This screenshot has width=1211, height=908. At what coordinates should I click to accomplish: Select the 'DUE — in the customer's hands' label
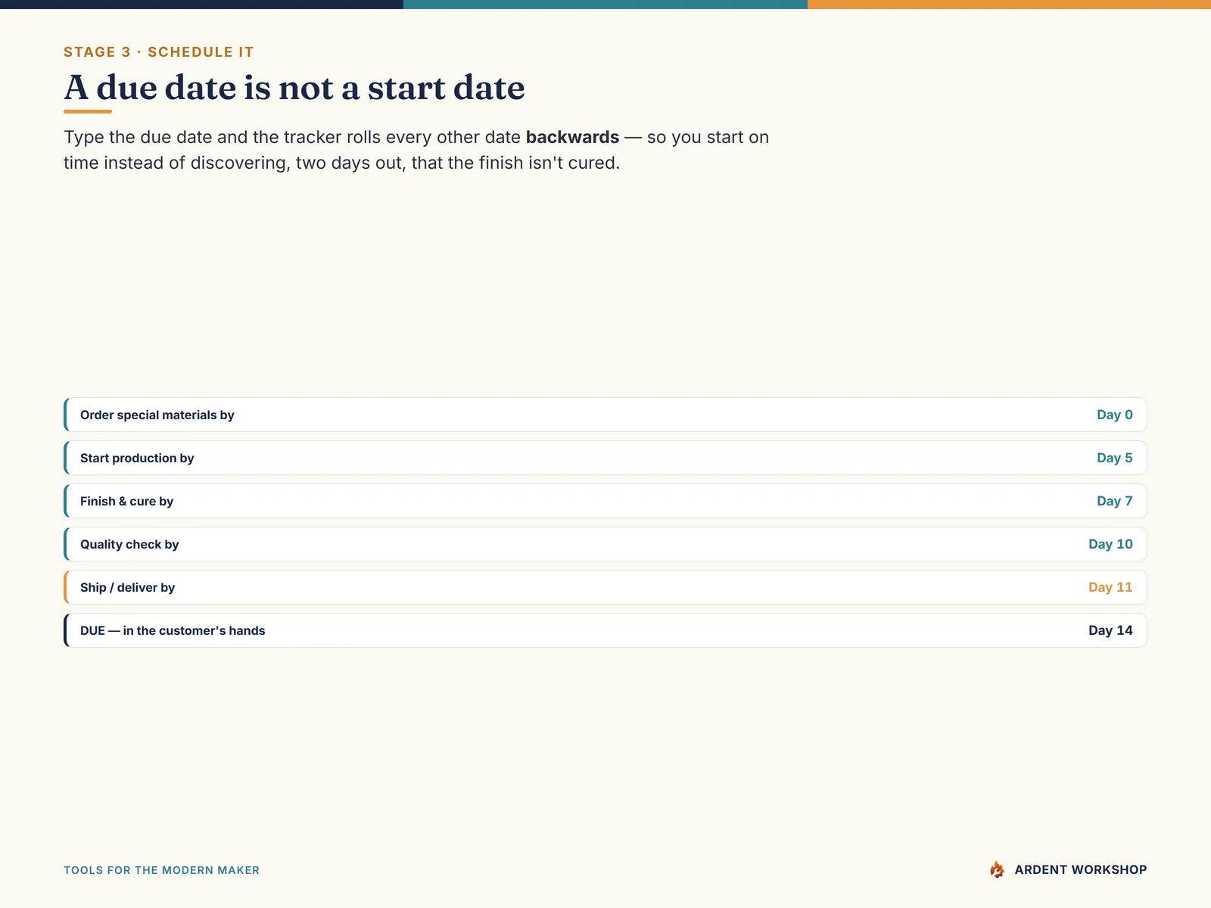[x=173, y=630]
